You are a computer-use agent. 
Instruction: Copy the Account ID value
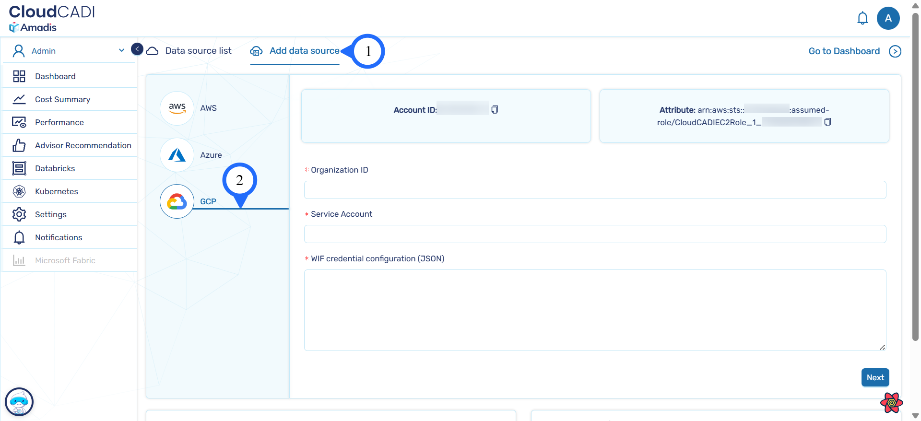click(495, 110)
